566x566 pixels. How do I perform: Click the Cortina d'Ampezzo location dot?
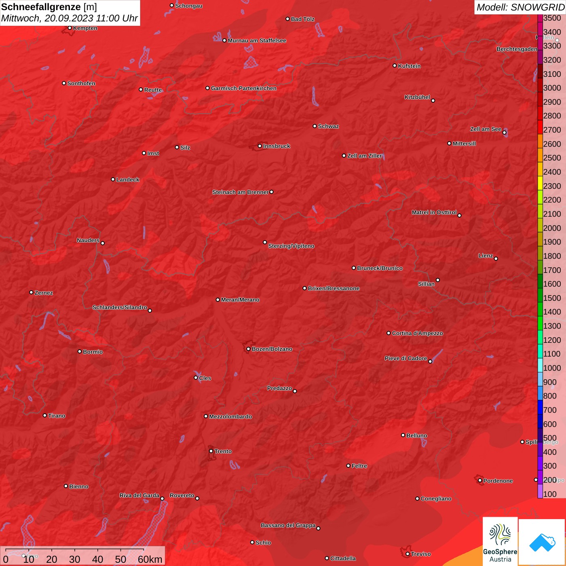pos(389,333)
